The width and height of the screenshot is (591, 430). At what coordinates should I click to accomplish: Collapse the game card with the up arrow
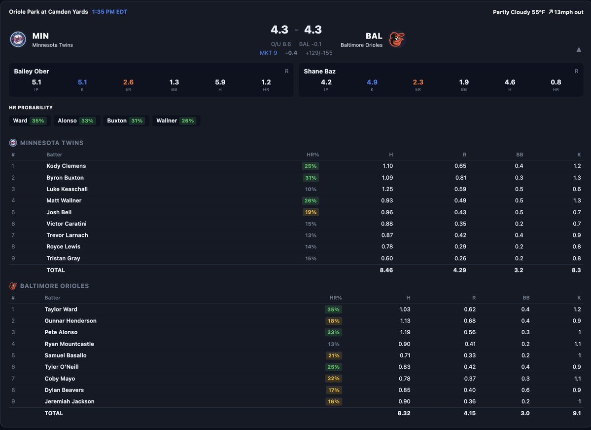tap(579, 49)
